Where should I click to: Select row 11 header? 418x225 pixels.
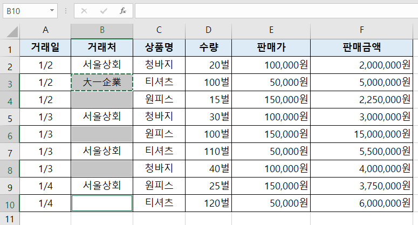(10, 219)
